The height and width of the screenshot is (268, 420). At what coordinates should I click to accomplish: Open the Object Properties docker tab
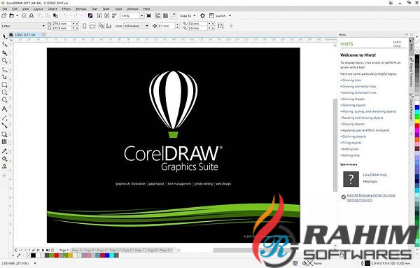point(411,71)
